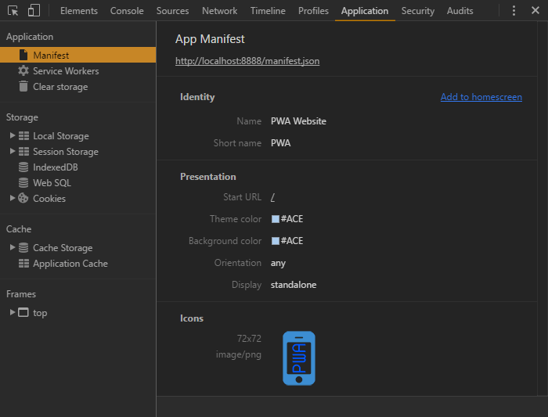Screen dimensions: 548x417
Task: Click the IndexedDB database icon
Action: pos(23,167)
